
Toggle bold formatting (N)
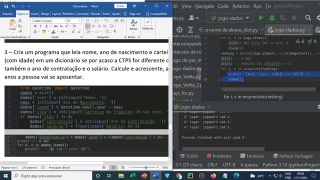pos(35,26)
